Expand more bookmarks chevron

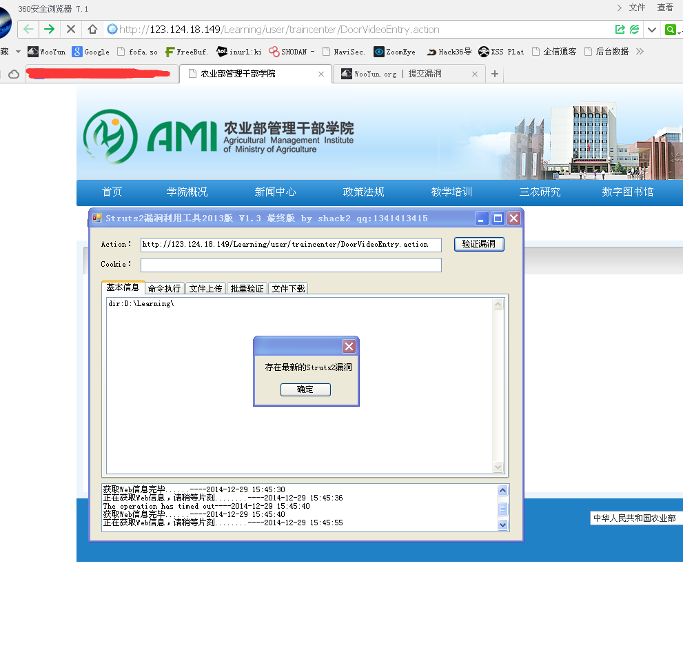click(x=640, y=52)
